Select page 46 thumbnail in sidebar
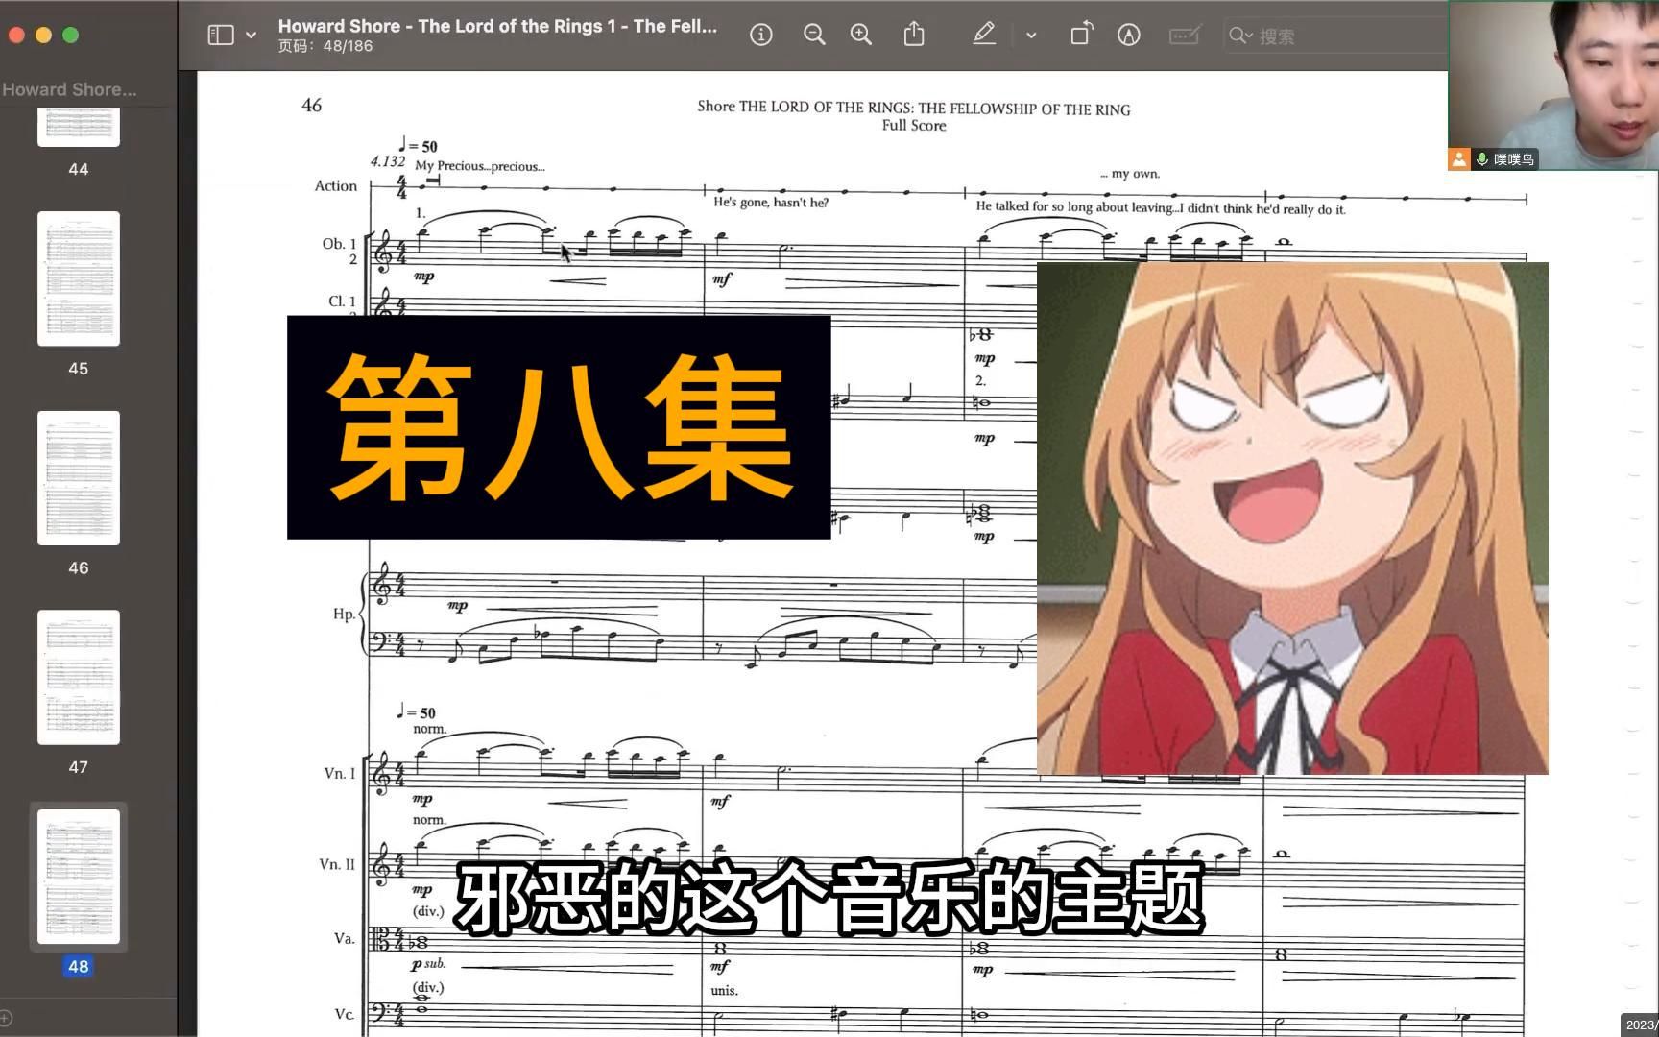This screenshot has width=1659, height=1037. click(x=79, y=478)
